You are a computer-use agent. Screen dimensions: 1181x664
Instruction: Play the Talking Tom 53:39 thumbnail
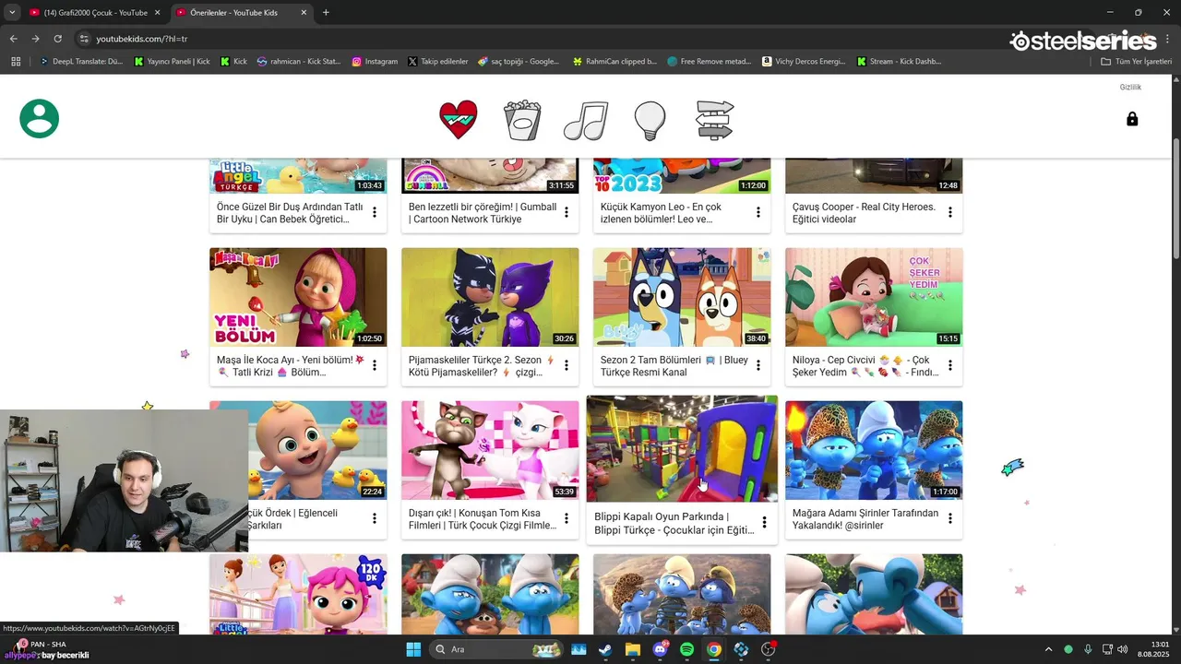(490, 450)
